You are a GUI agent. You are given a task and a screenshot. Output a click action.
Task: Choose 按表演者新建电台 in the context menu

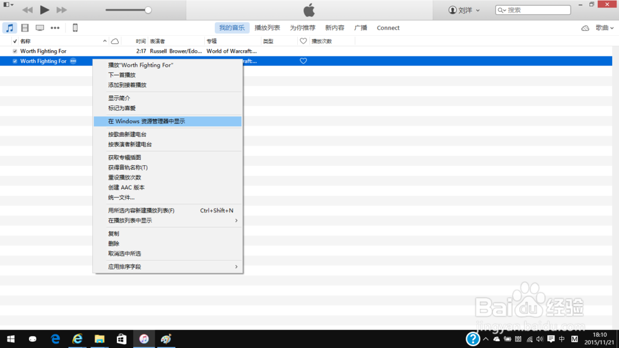click(168, 144)
